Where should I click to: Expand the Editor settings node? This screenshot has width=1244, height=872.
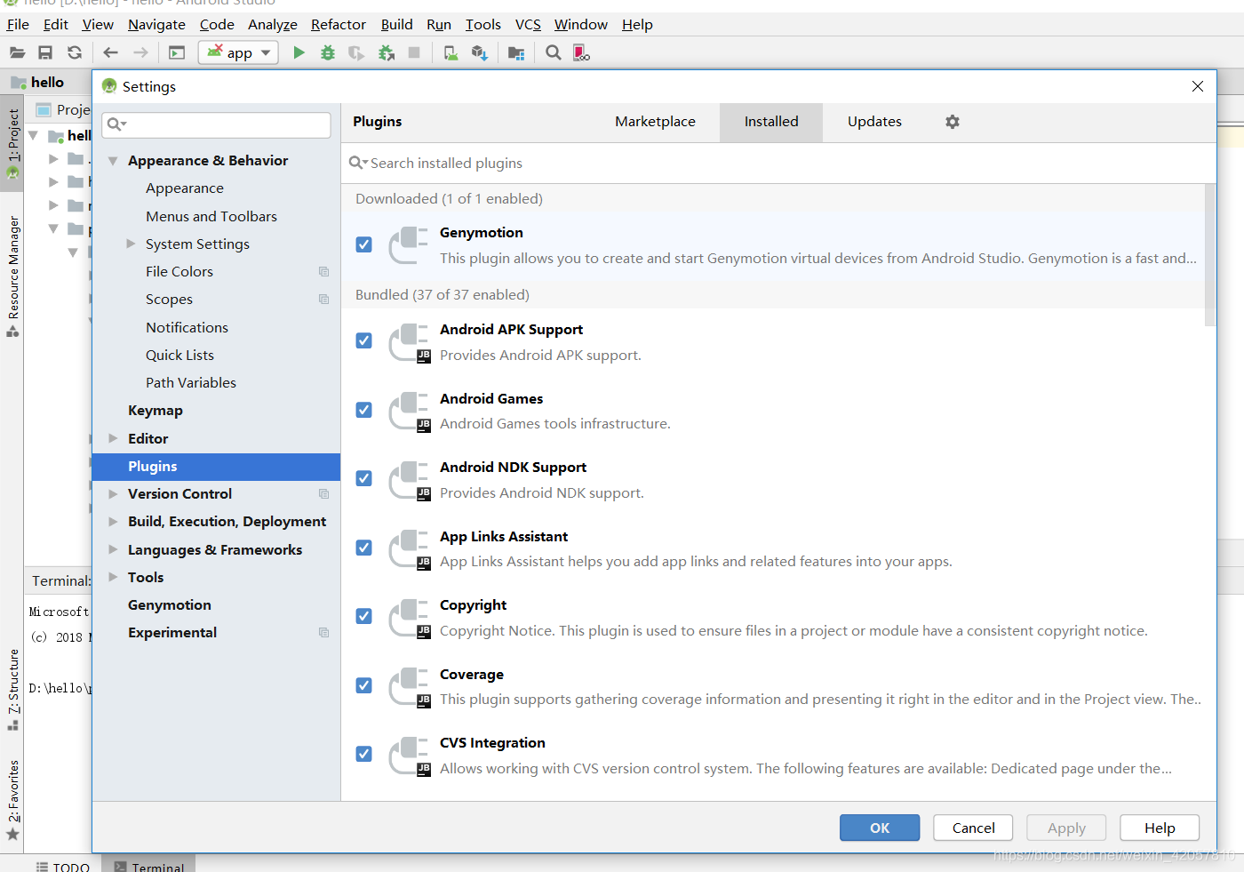click(x=113, y=438)
